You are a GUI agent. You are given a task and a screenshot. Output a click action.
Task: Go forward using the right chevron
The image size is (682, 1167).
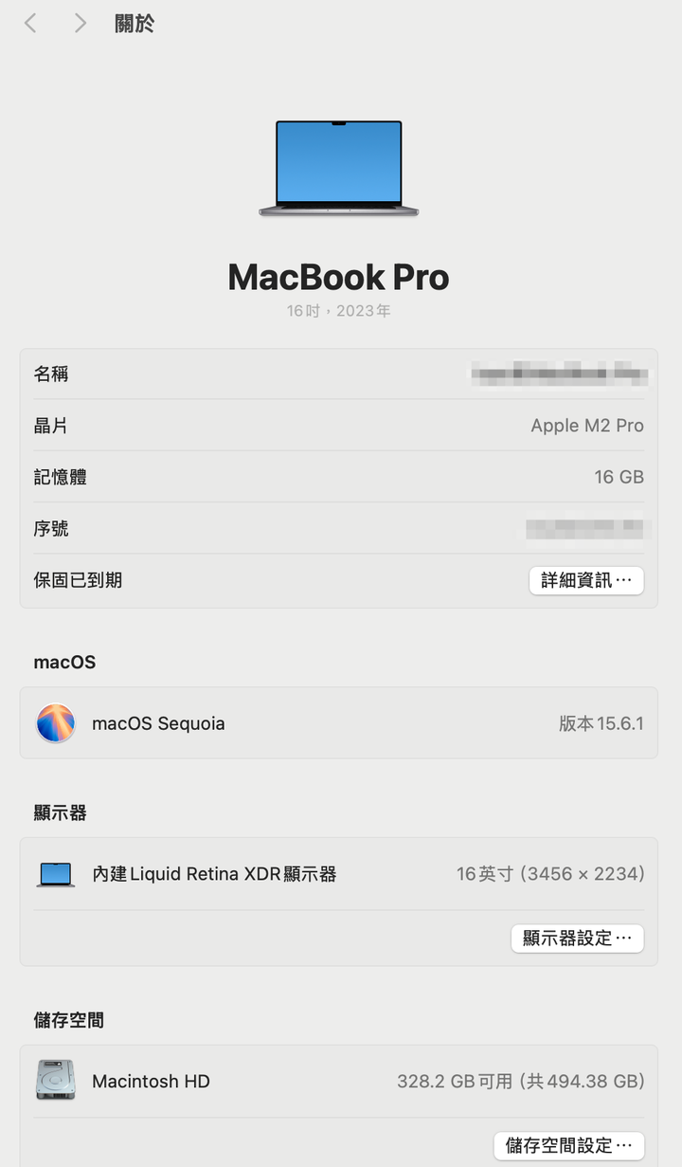81,24
